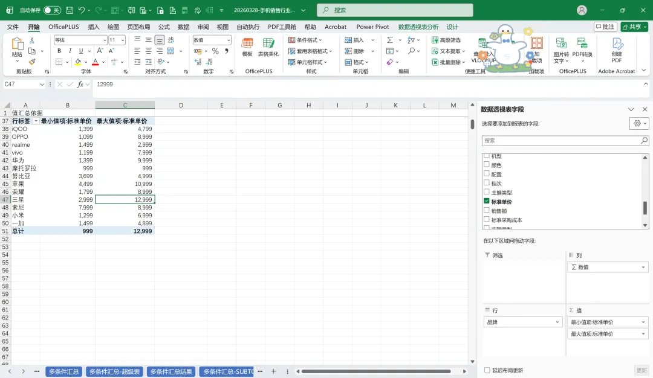Click the wrap text icon
The width and height of the screenshot is (653, 378).
coord(171,40)
